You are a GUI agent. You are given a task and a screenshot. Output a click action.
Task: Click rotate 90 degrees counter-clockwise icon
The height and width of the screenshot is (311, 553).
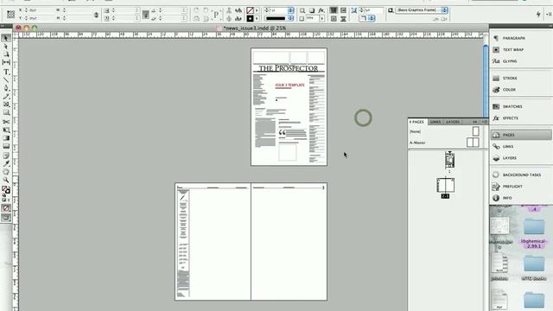(x=206, y=10)
